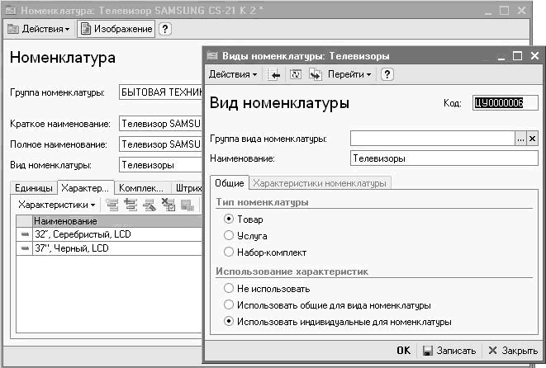Image resolution: width=546 pixels, height=368 pixels.
Task: Switch to the Характер... tab
Action: (x=85, y=188)
